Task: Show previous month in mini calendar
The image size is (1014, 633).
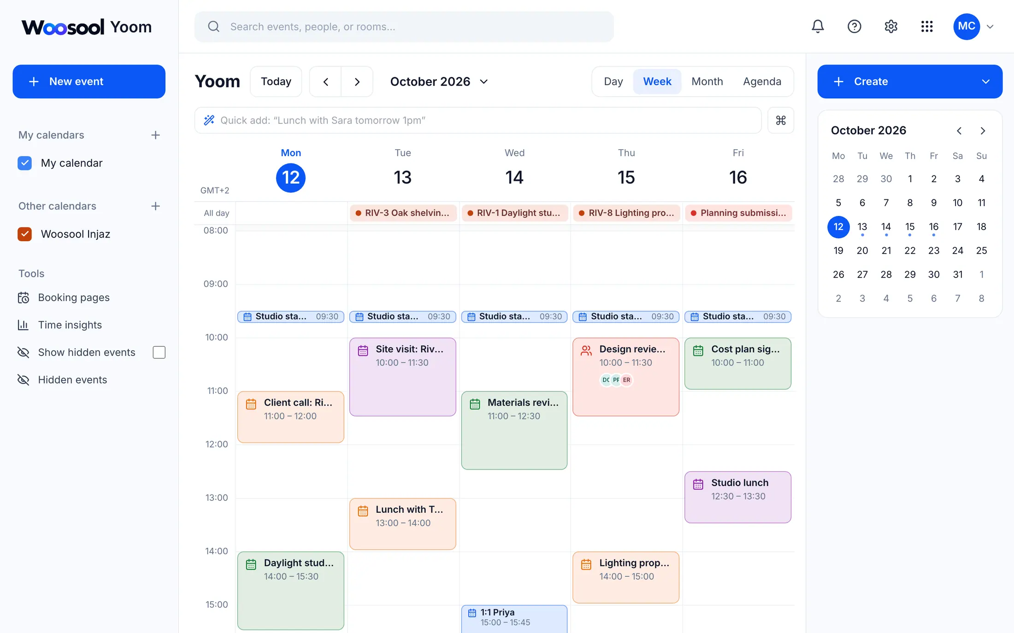Action: point(959,131)
